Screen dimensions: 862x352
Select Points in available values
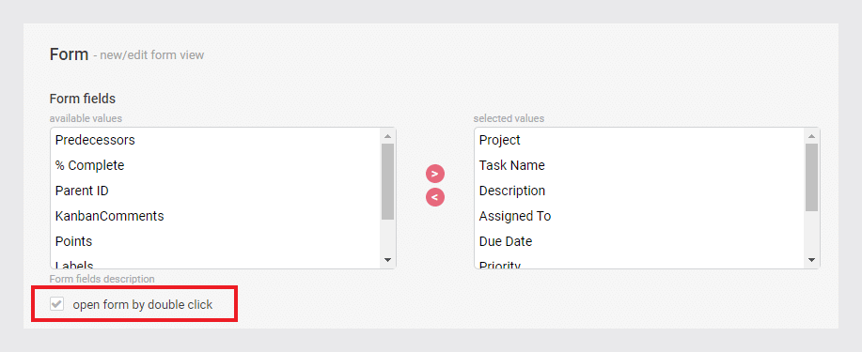click(x=215, y=241)
